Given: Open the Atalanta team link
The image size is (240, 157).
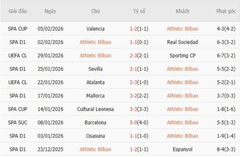Looking at the screenshot, I should 95,82.
